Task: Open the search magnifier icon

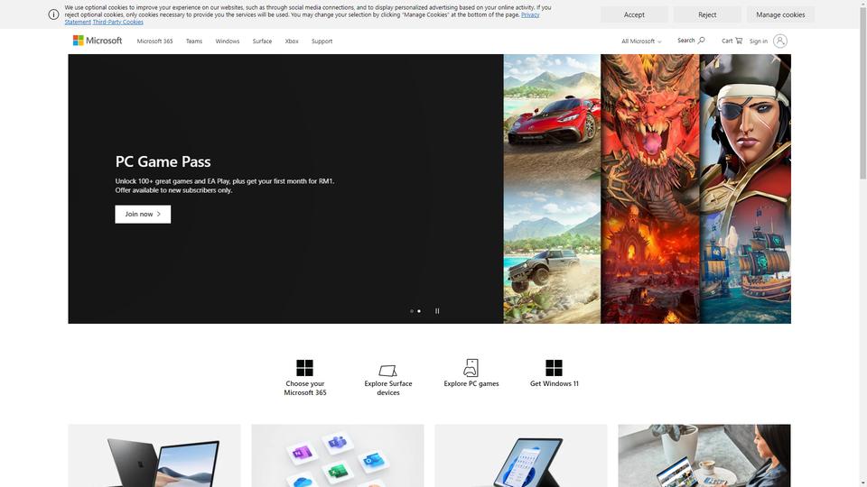Action: point(702,41)
